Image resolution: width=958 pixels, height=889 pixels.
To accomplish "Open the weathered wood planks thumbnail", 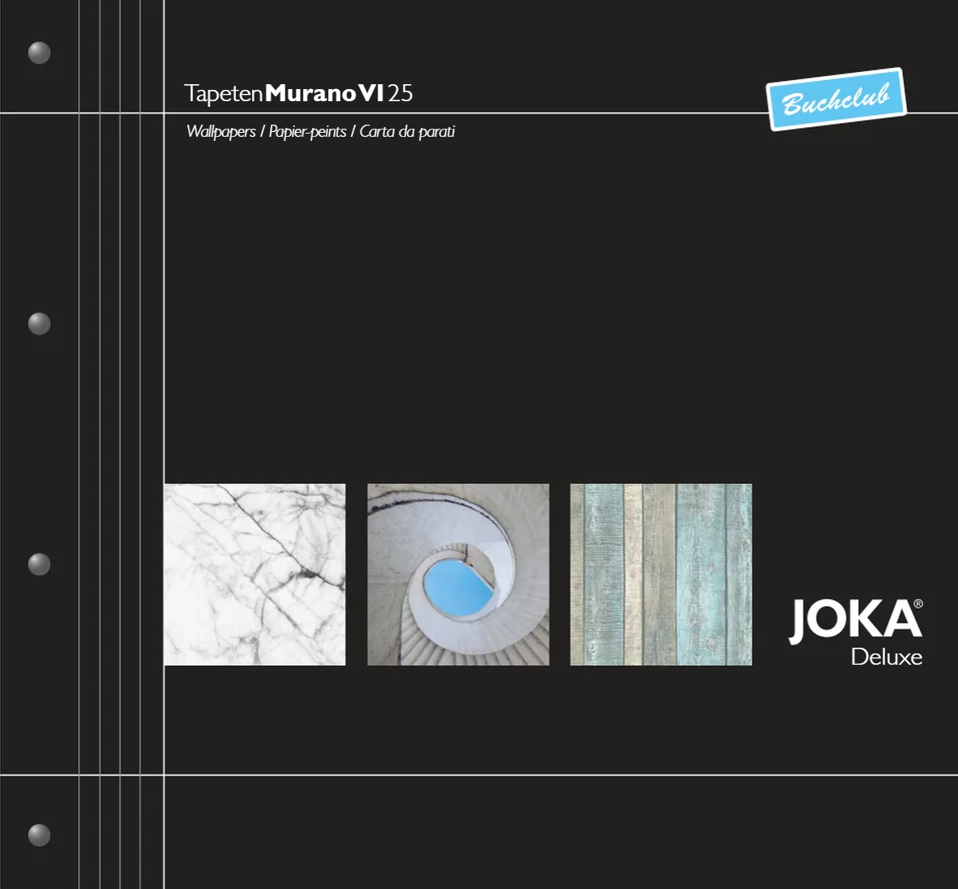I will pyautogui.click(x=661, y=575).
